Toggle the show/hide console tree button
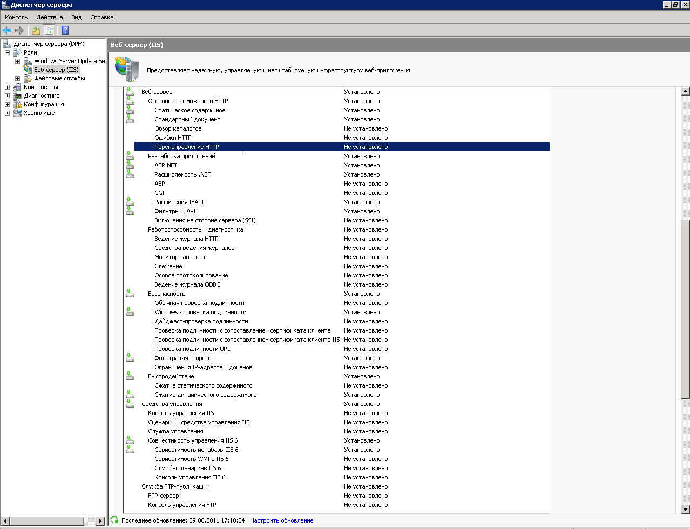 49,30
